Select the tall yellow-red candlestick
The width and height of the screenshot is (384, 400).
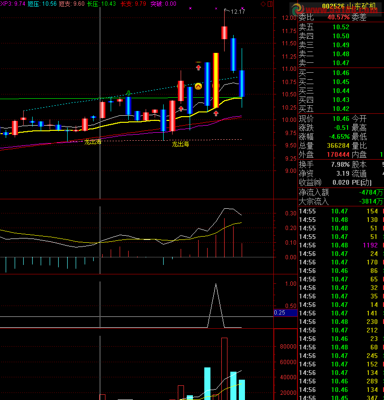pos(216,80)
